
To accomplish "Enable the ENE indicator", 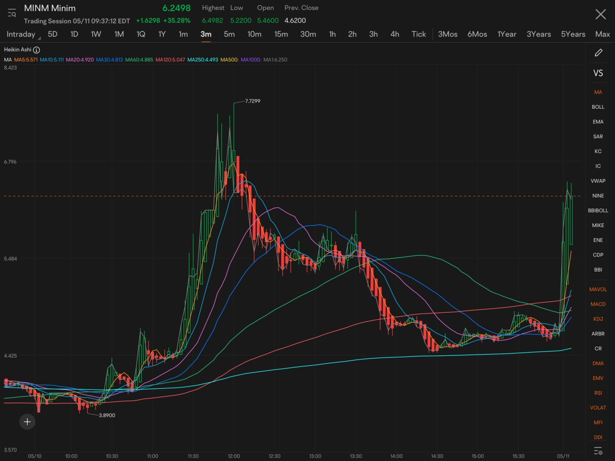I will [x=598, y=240].
